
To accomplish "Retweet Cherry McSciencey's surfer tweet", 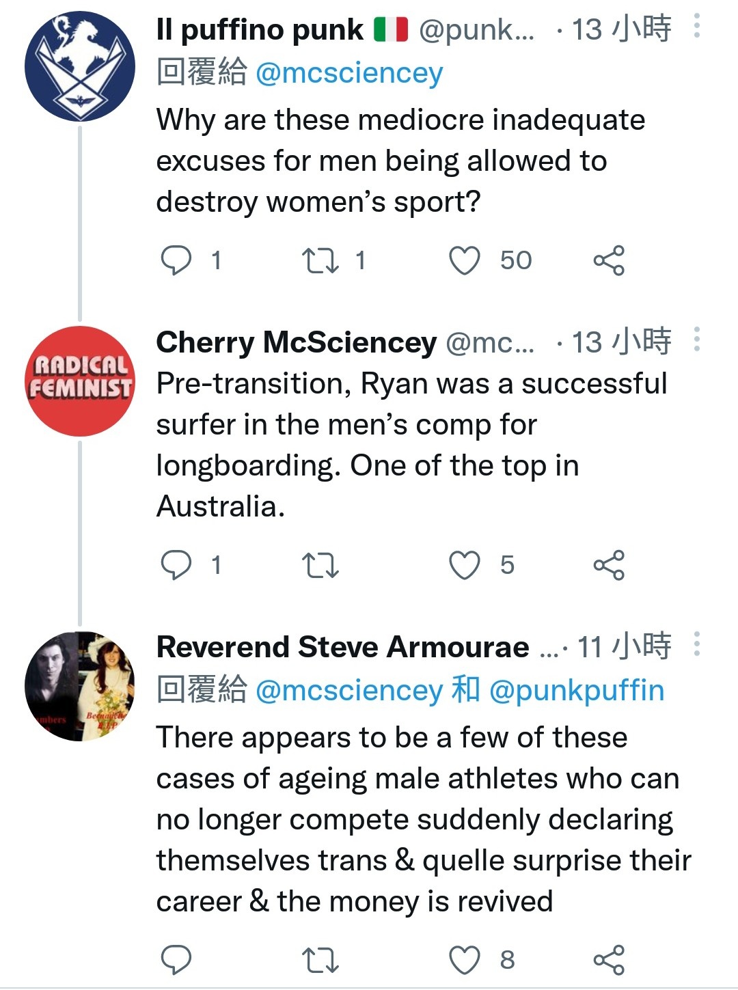I will tap(320, 565).
